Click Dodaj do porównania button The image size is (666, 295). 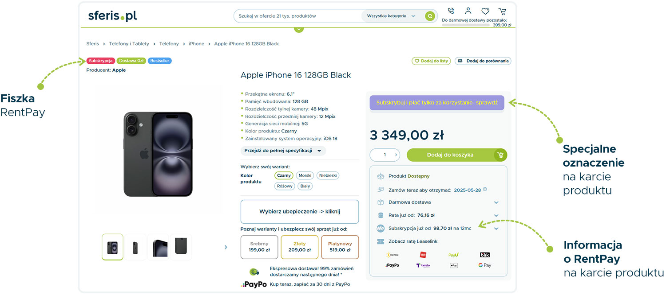(483, 61)
